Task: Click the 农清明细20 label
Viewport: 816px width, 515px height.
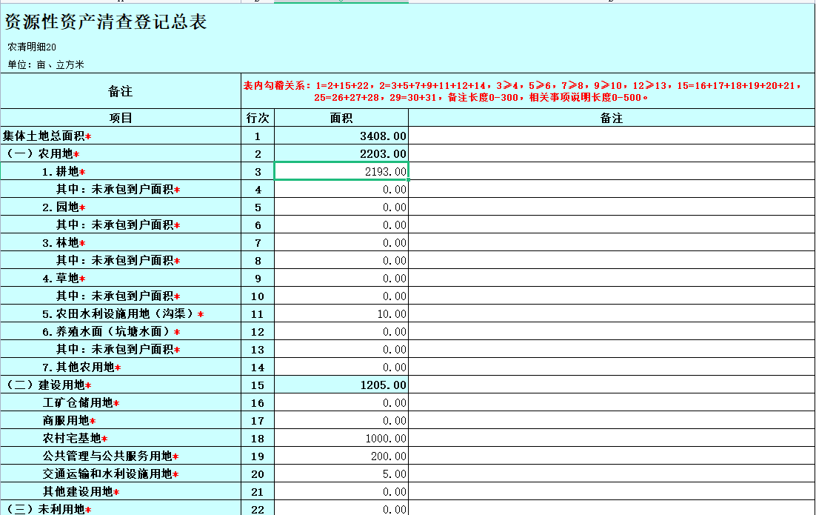Action: click(32, 47)
